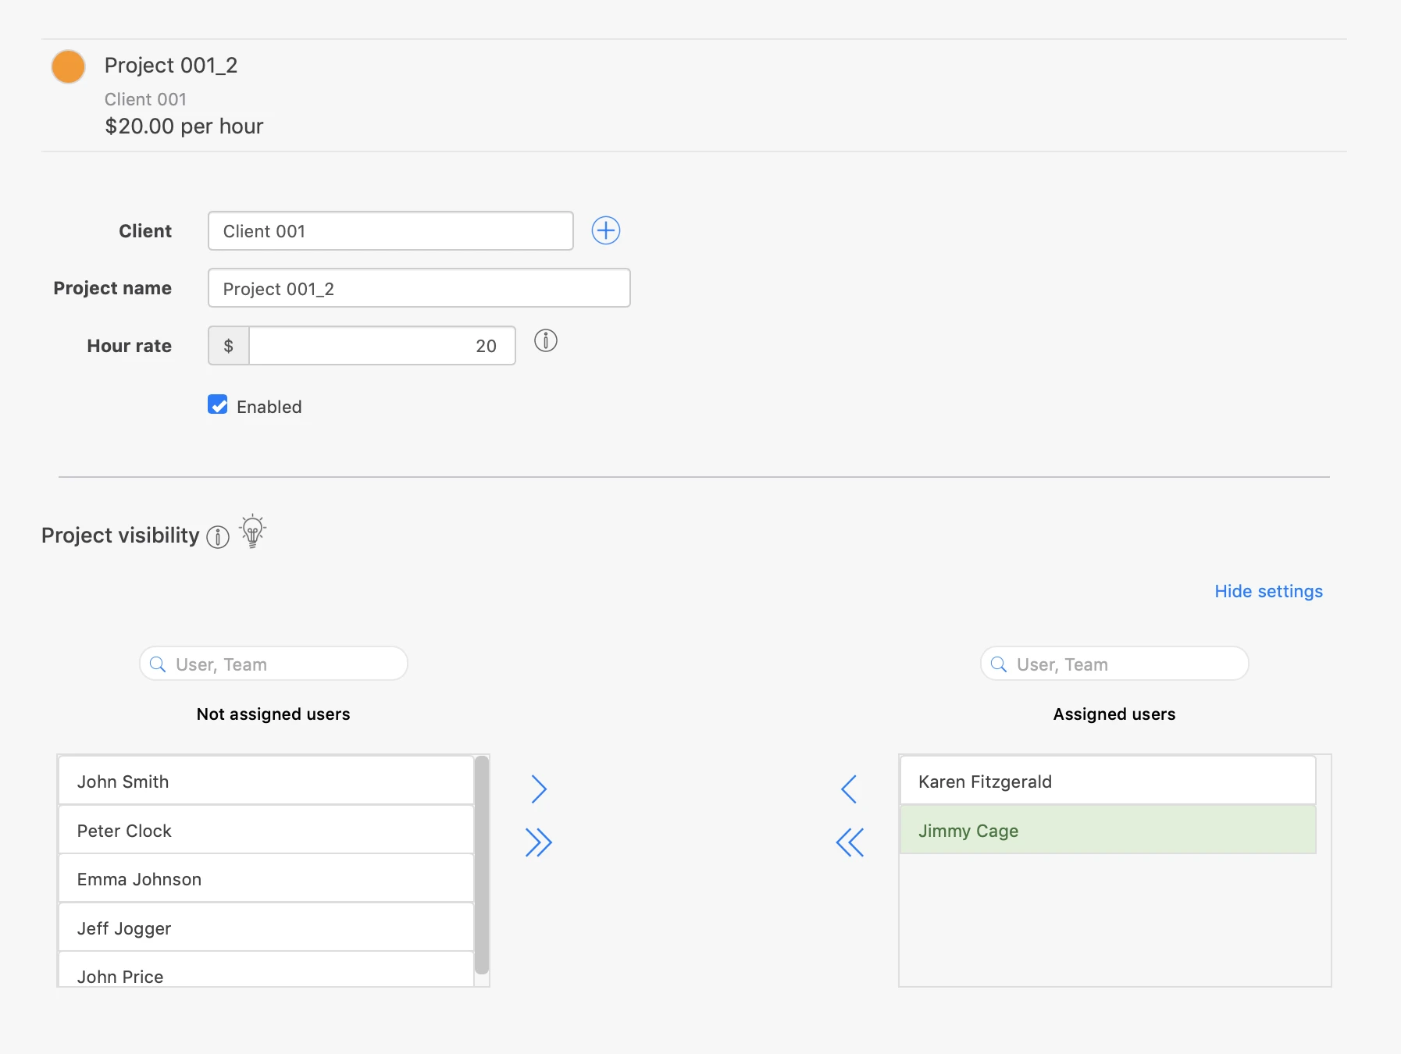1401x1054 pixels.
Task: Click the orange project color circle
Action: point(69,66)
